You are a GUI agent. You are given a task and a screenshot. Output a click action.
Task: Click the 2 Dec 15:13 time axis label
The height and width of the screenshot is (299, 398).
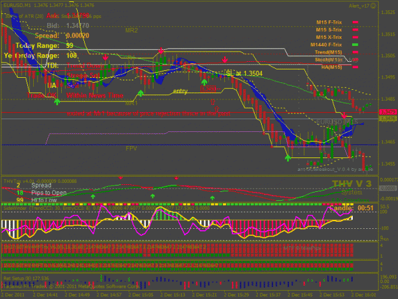(173, 295)
